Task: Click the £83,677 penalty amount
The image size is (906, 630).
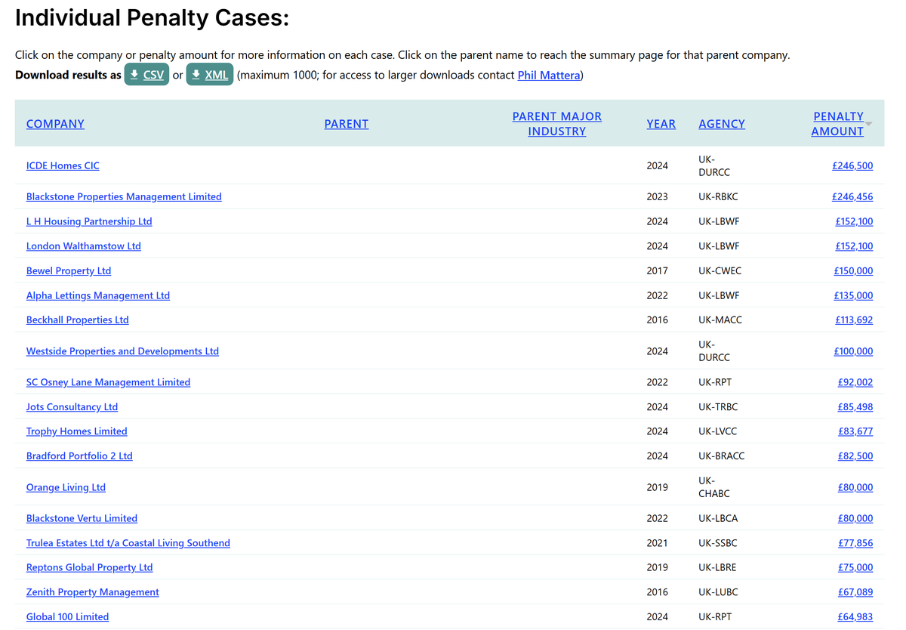Action: (x=855, y=431)
